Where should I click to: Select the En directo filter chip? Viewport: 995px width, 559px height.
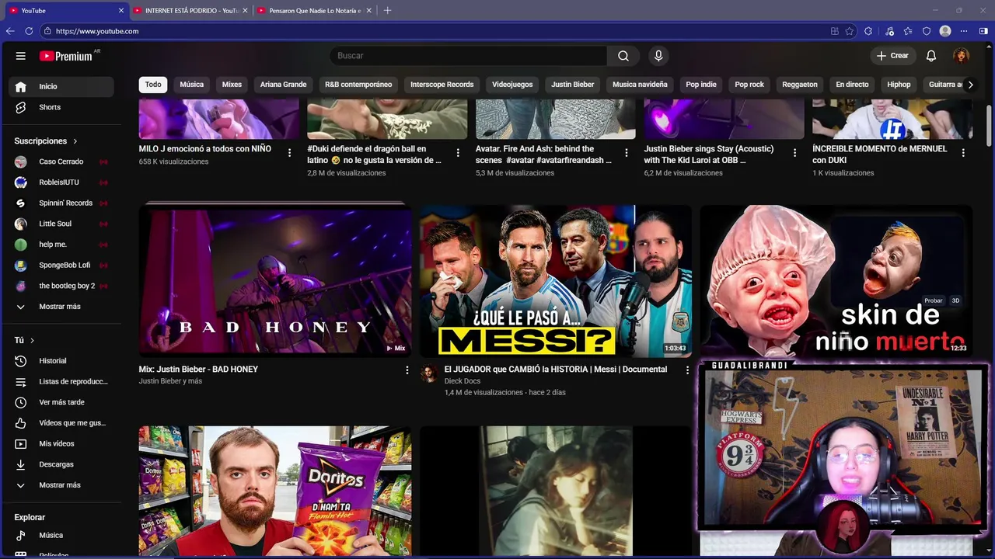coord(852,85)
